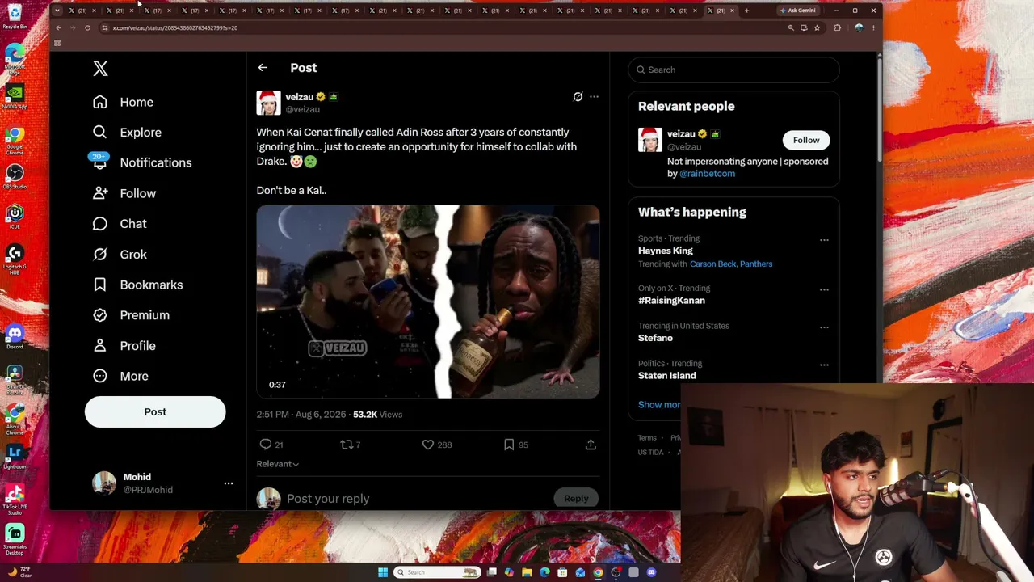Open account menu next to Mohid
Image resolution: width=1034 pixels, height=582 pixels.
[x=229, y=483]
